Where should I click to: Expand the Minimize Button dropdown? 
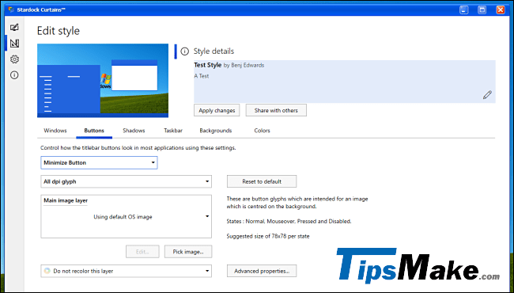tap(99, 163)
